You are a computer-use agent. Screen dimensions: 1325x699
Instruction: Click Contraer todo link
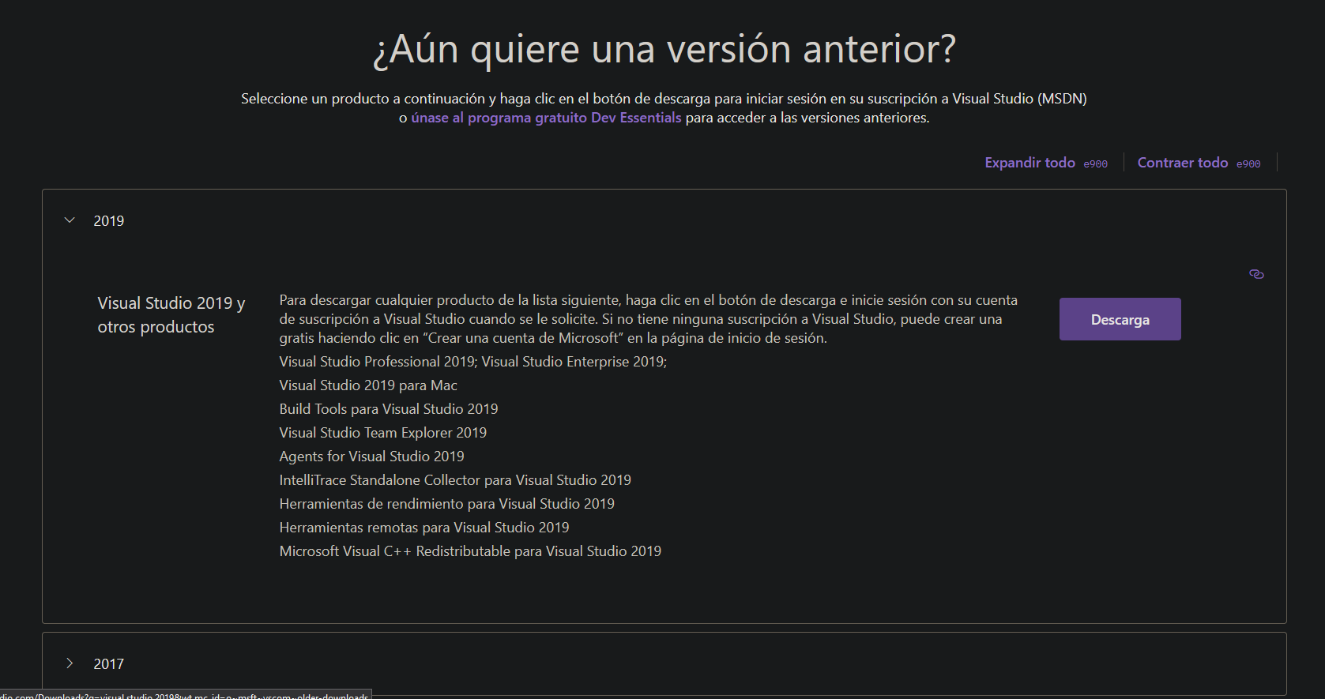pos(1182,163)
